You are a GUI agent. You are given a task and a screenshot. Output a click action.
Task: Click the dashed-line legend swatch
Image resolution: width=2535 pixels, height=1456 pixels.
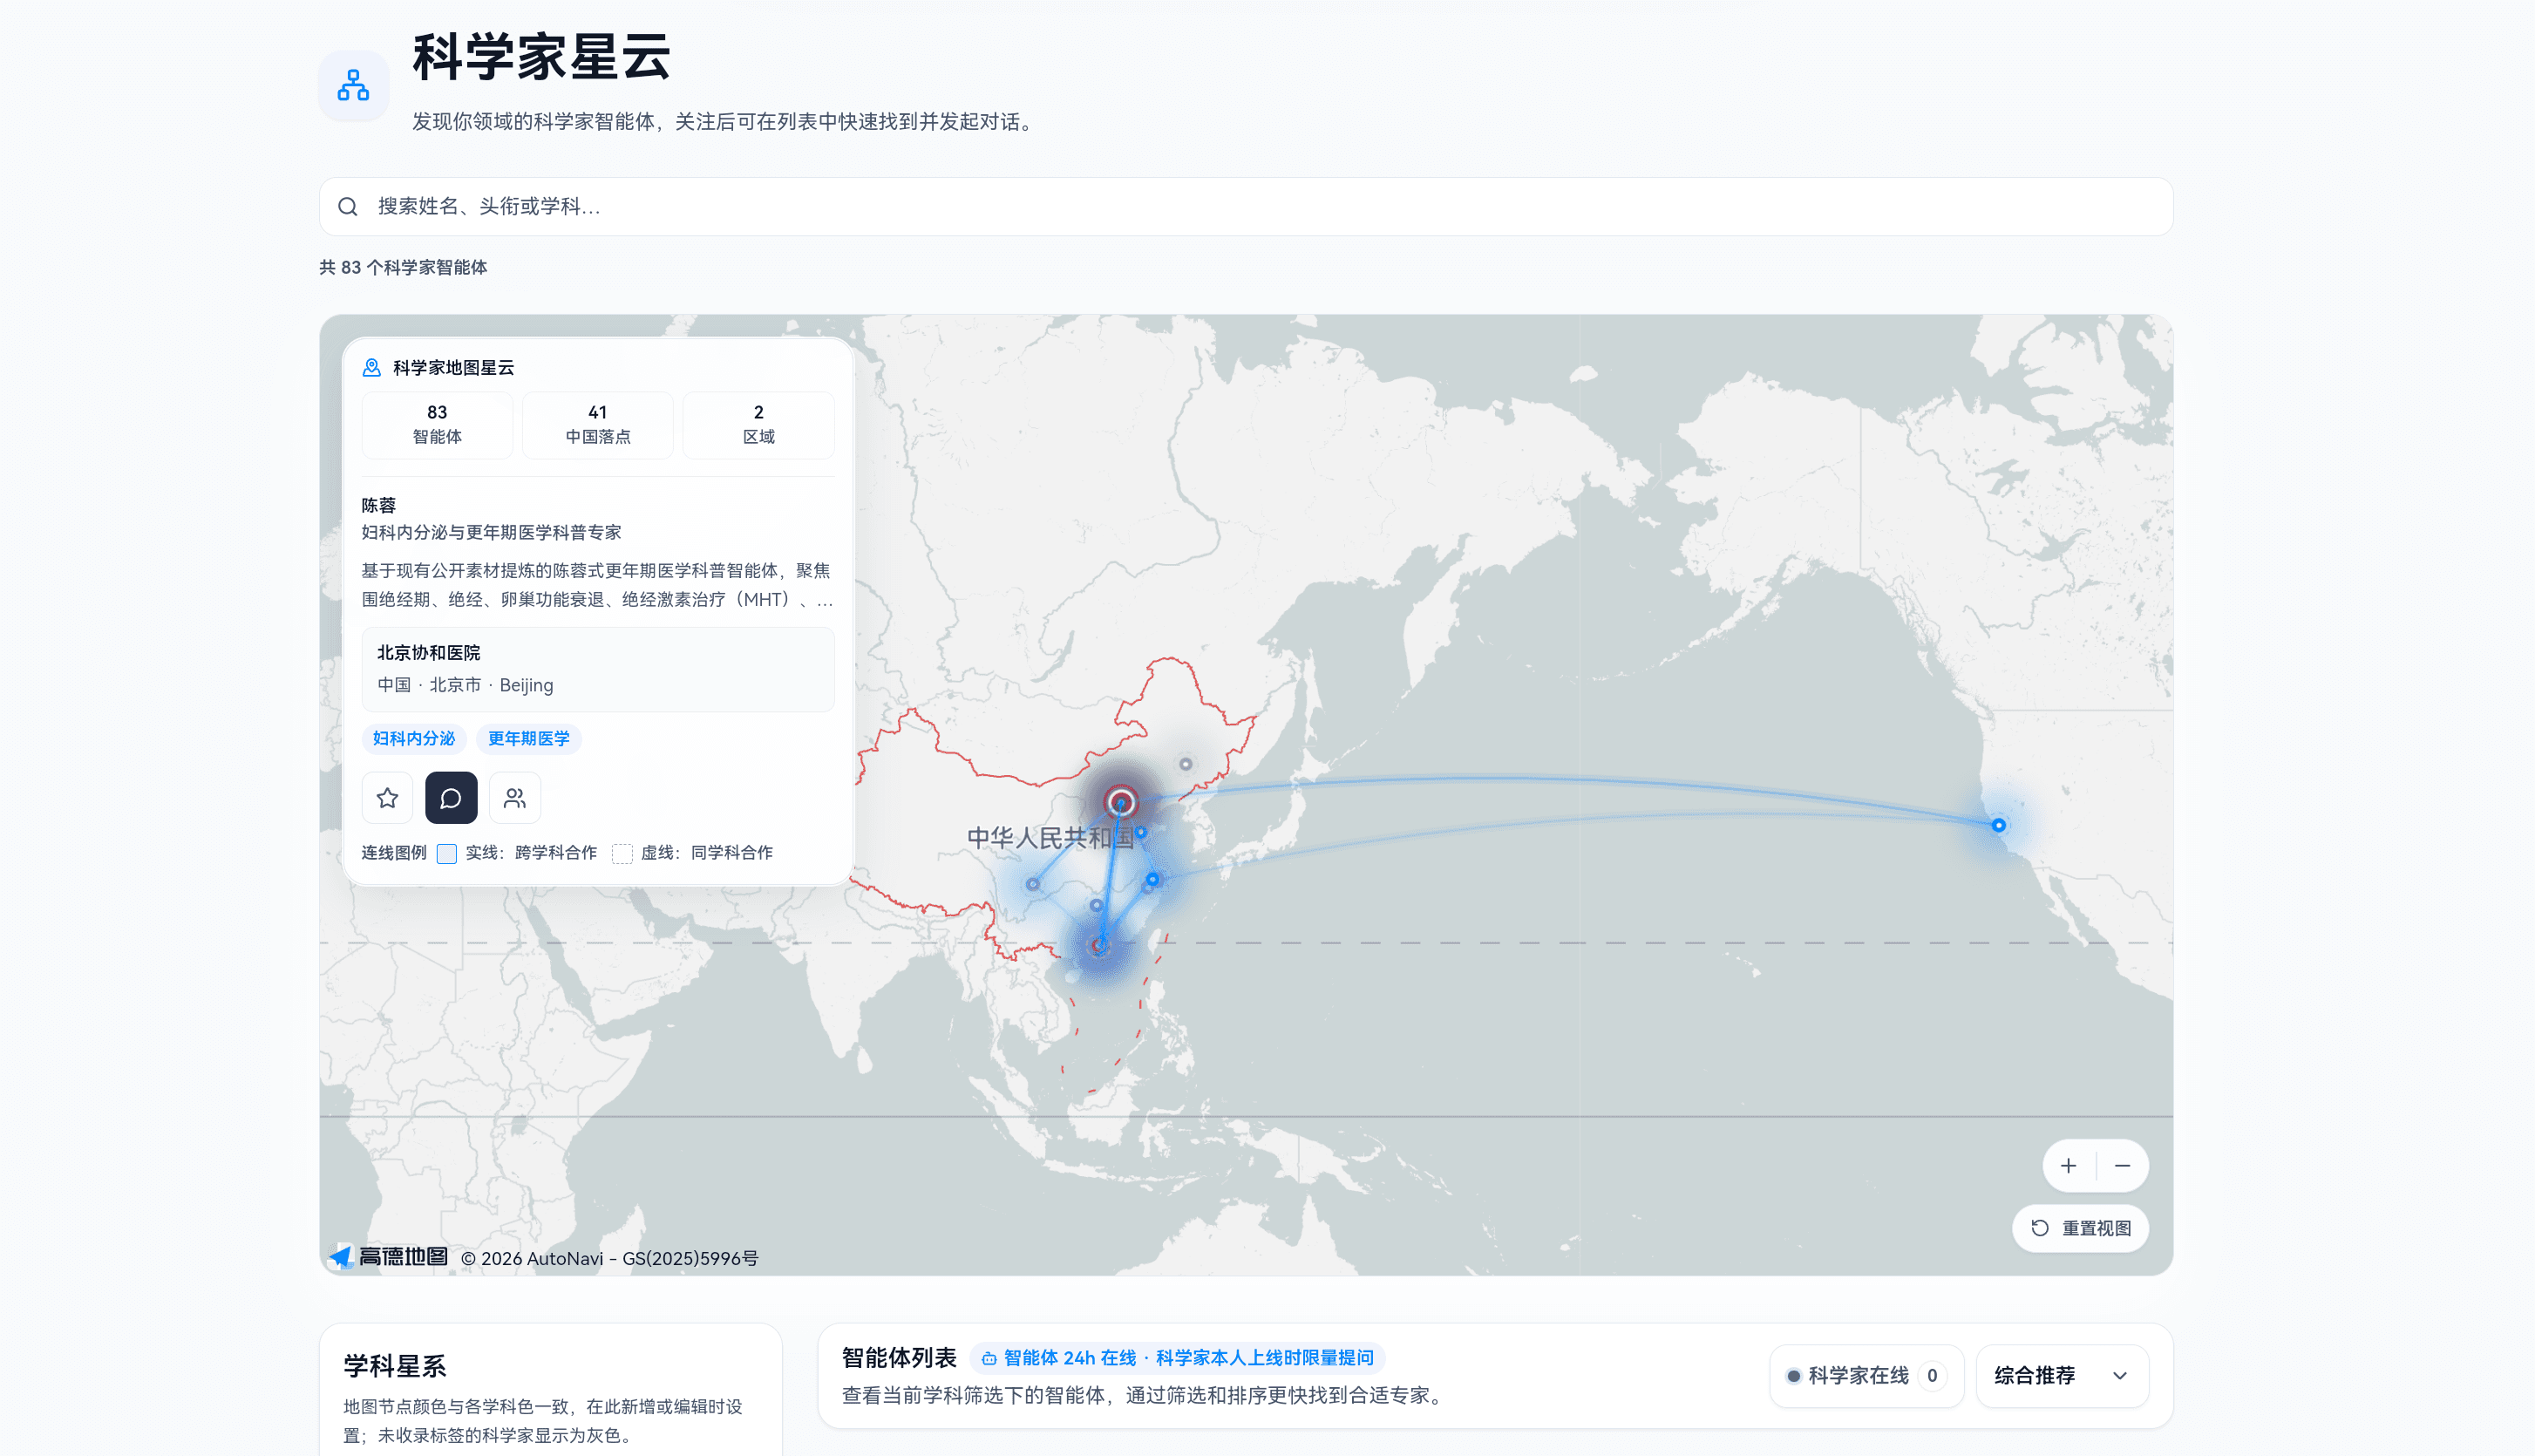pos(622,854)
